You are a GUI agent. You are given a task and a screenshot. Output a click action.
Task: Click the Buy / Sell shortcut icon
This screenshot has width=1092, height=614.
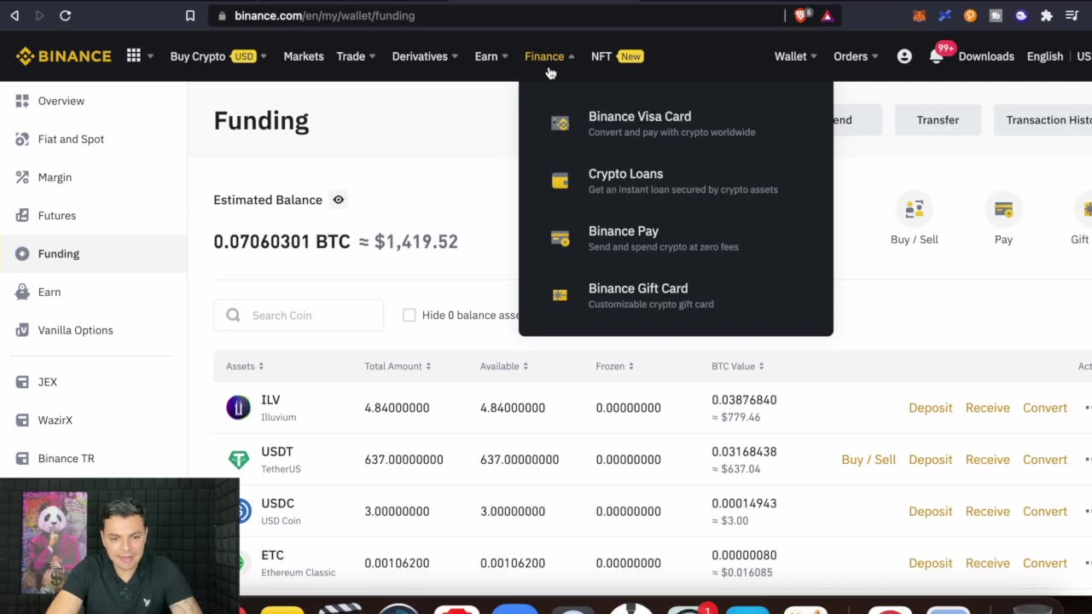click(x=915, y=209)
